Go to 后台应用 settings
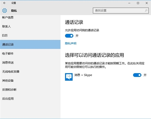The height and width of the screenshot is (119, 151). point(8,99)
